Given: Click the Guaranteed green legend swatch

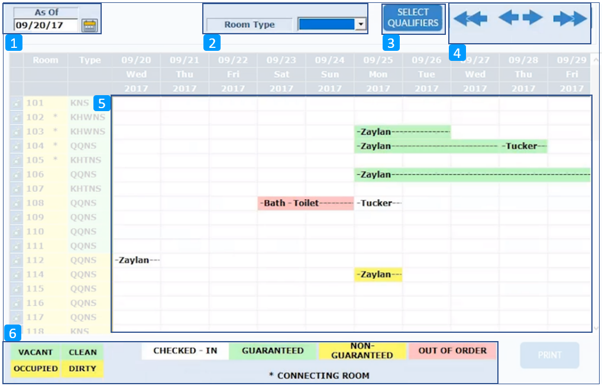Looking at the screenshot, I should click(273, 351).
